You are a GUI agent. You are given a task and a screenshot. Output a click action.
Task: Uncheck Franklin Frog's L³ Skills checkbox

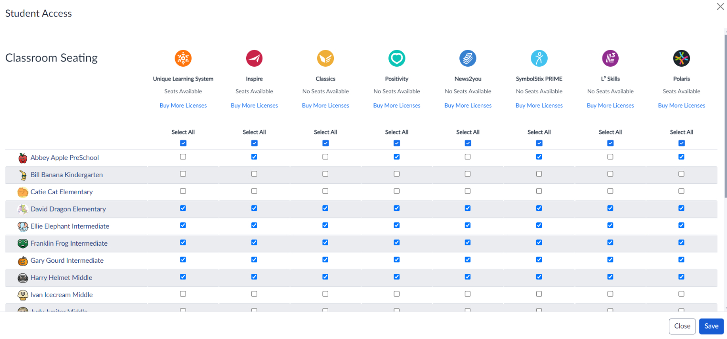pyautogui.click(x=610, y=242)
